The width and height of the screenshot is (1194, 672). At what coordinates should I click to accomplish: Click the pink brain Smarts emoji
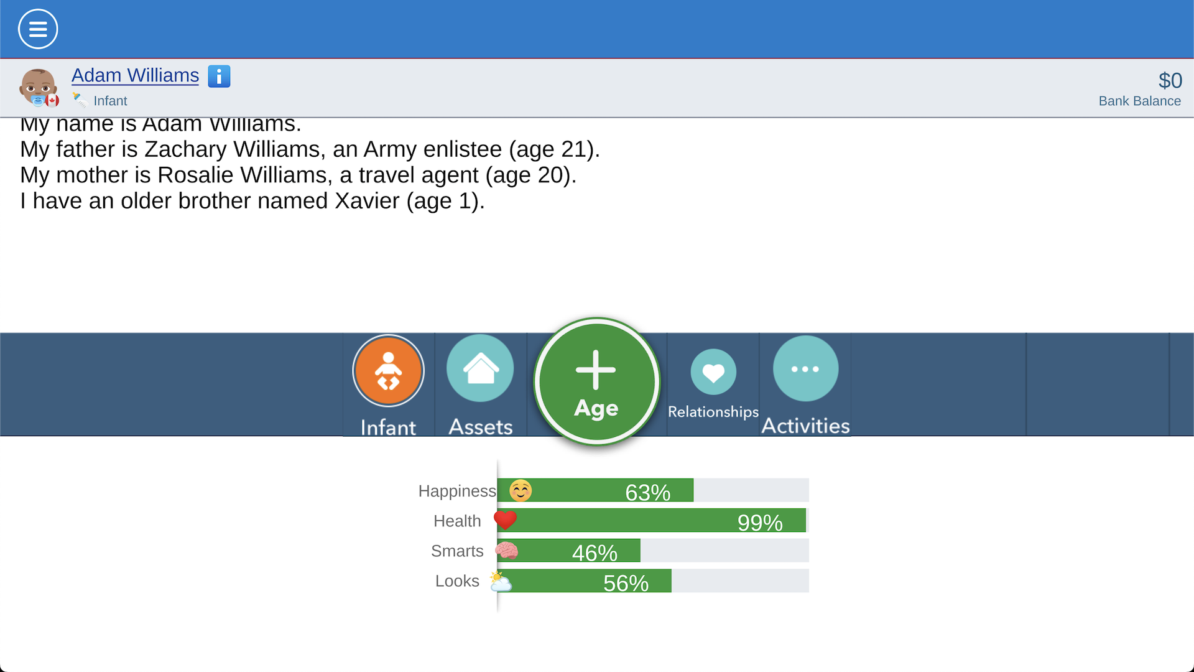click(507, 551)
